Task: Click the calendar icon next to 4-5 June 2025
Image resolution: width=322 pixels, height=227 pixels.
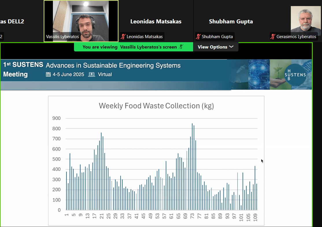Action: coord(48,75)
